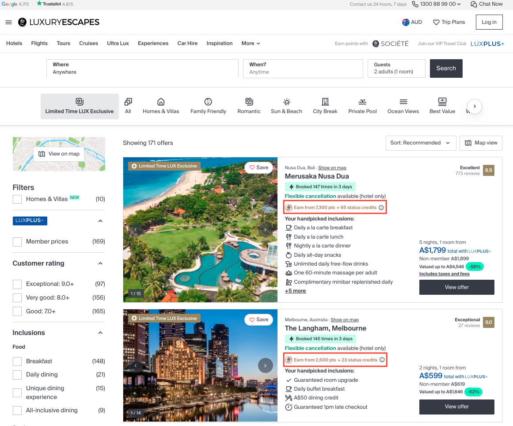
Task: Click the Trustpilot star rating
Action: pyautogui.click(x=55, y=4)
